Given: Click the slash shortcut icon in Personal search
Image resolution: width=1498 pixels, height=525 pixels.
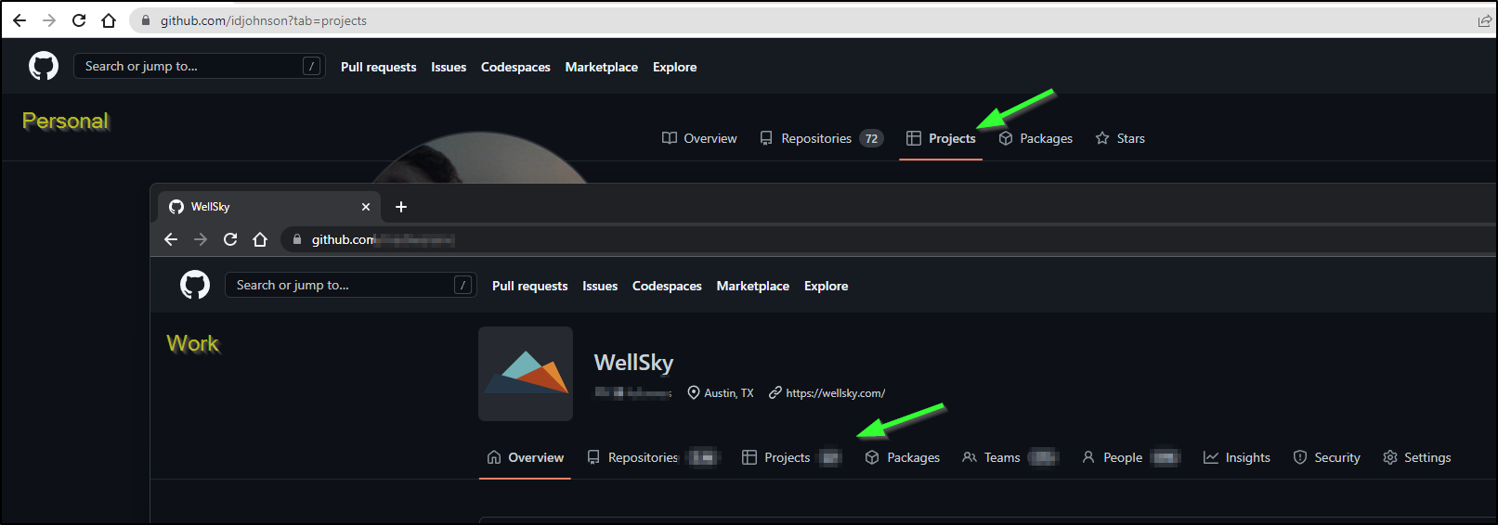Looking at the screenshot, I should pos(312,66).
